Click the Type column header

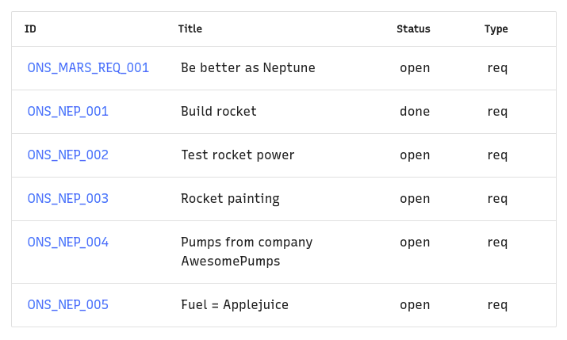coord(496,29)
